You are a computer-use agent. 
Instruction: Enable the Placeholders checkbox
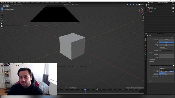(159, 78)
